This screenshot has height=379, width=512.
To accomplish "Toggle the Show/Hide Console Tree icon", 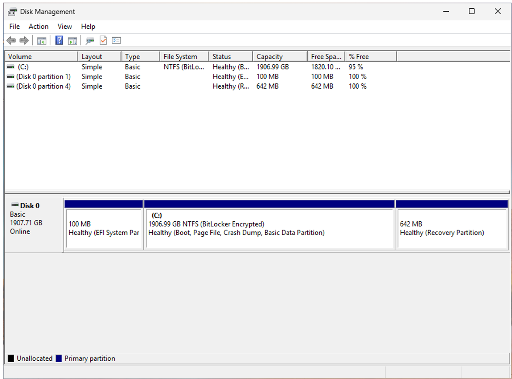I will click(41, 41).
